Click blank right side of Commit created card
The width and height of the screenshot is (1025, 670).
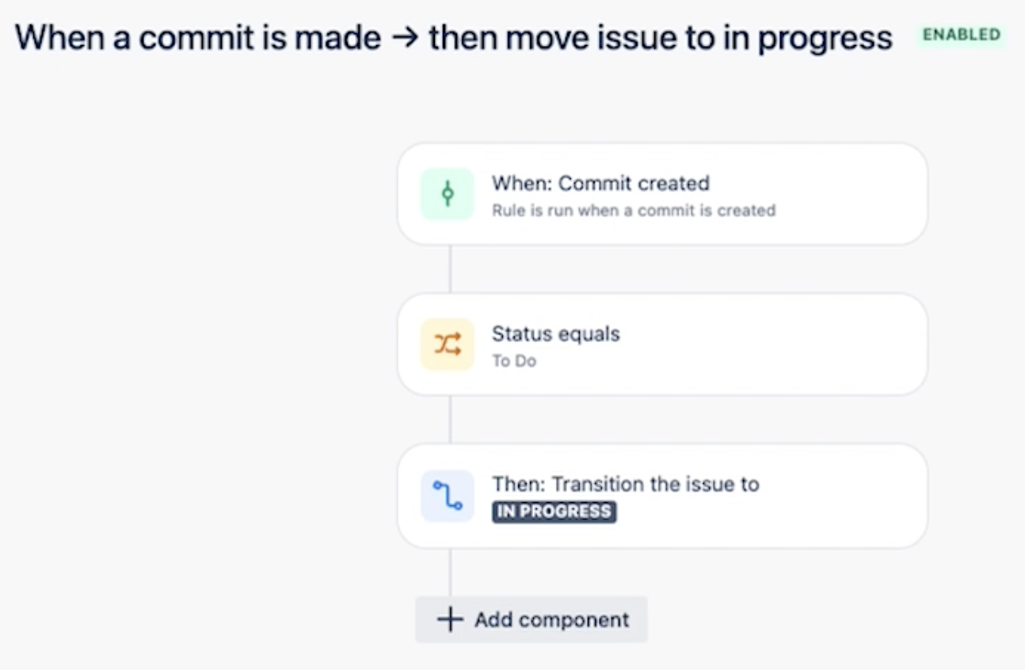coord(848,194)
